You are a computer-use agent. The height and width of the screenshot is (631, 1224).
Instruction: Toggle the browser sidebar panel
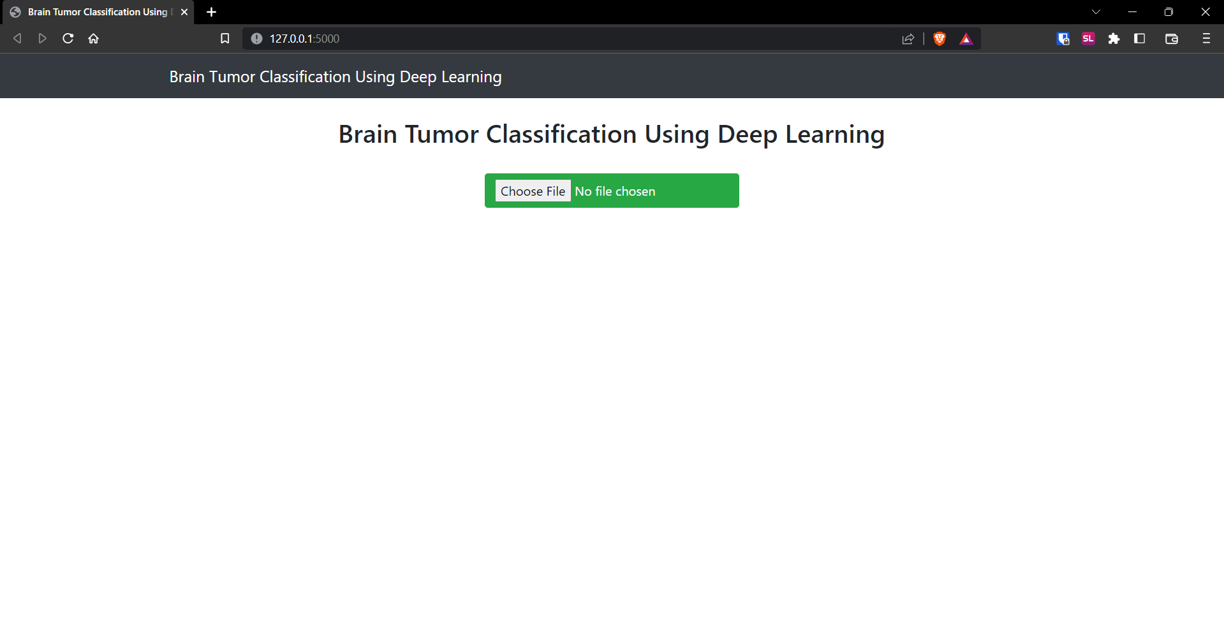tap(1139, 38)
